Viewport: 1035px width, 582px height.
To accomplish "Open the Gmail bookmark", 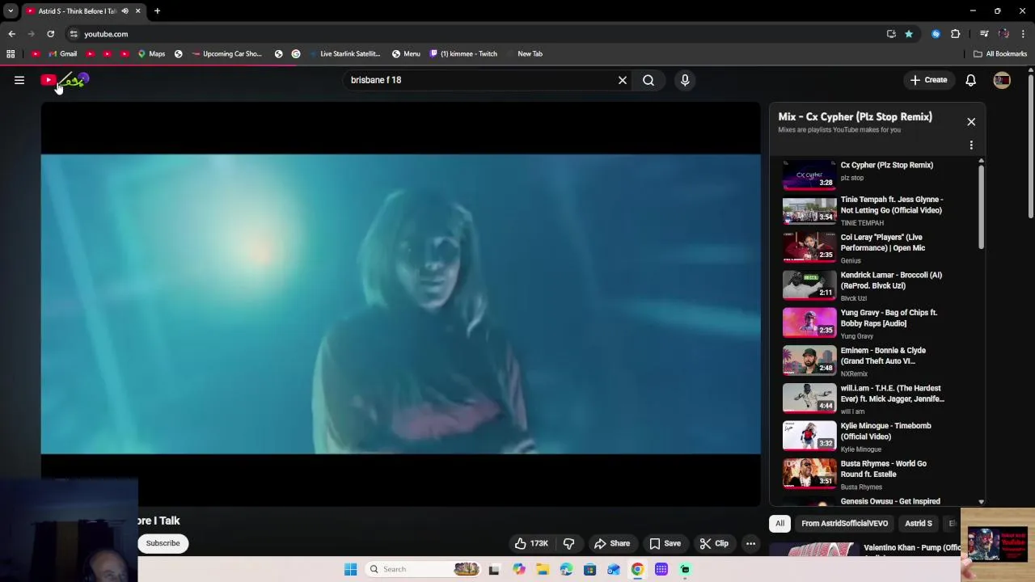I will point(62,53).
